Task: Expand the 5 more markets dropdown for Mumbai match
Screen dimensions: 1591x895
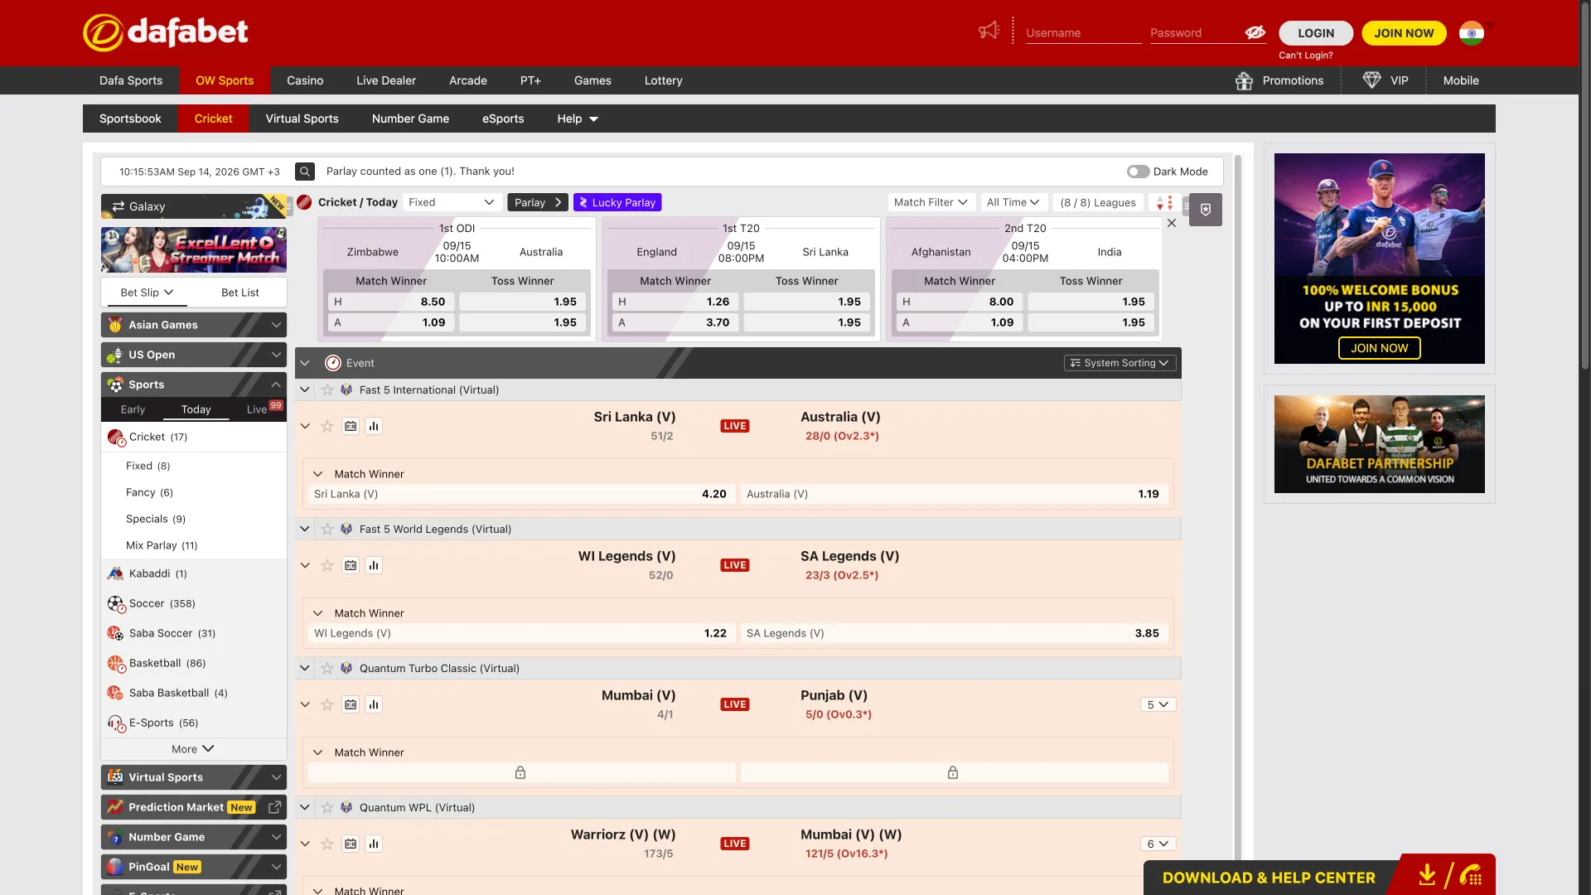Action: tap(1158, 704)
